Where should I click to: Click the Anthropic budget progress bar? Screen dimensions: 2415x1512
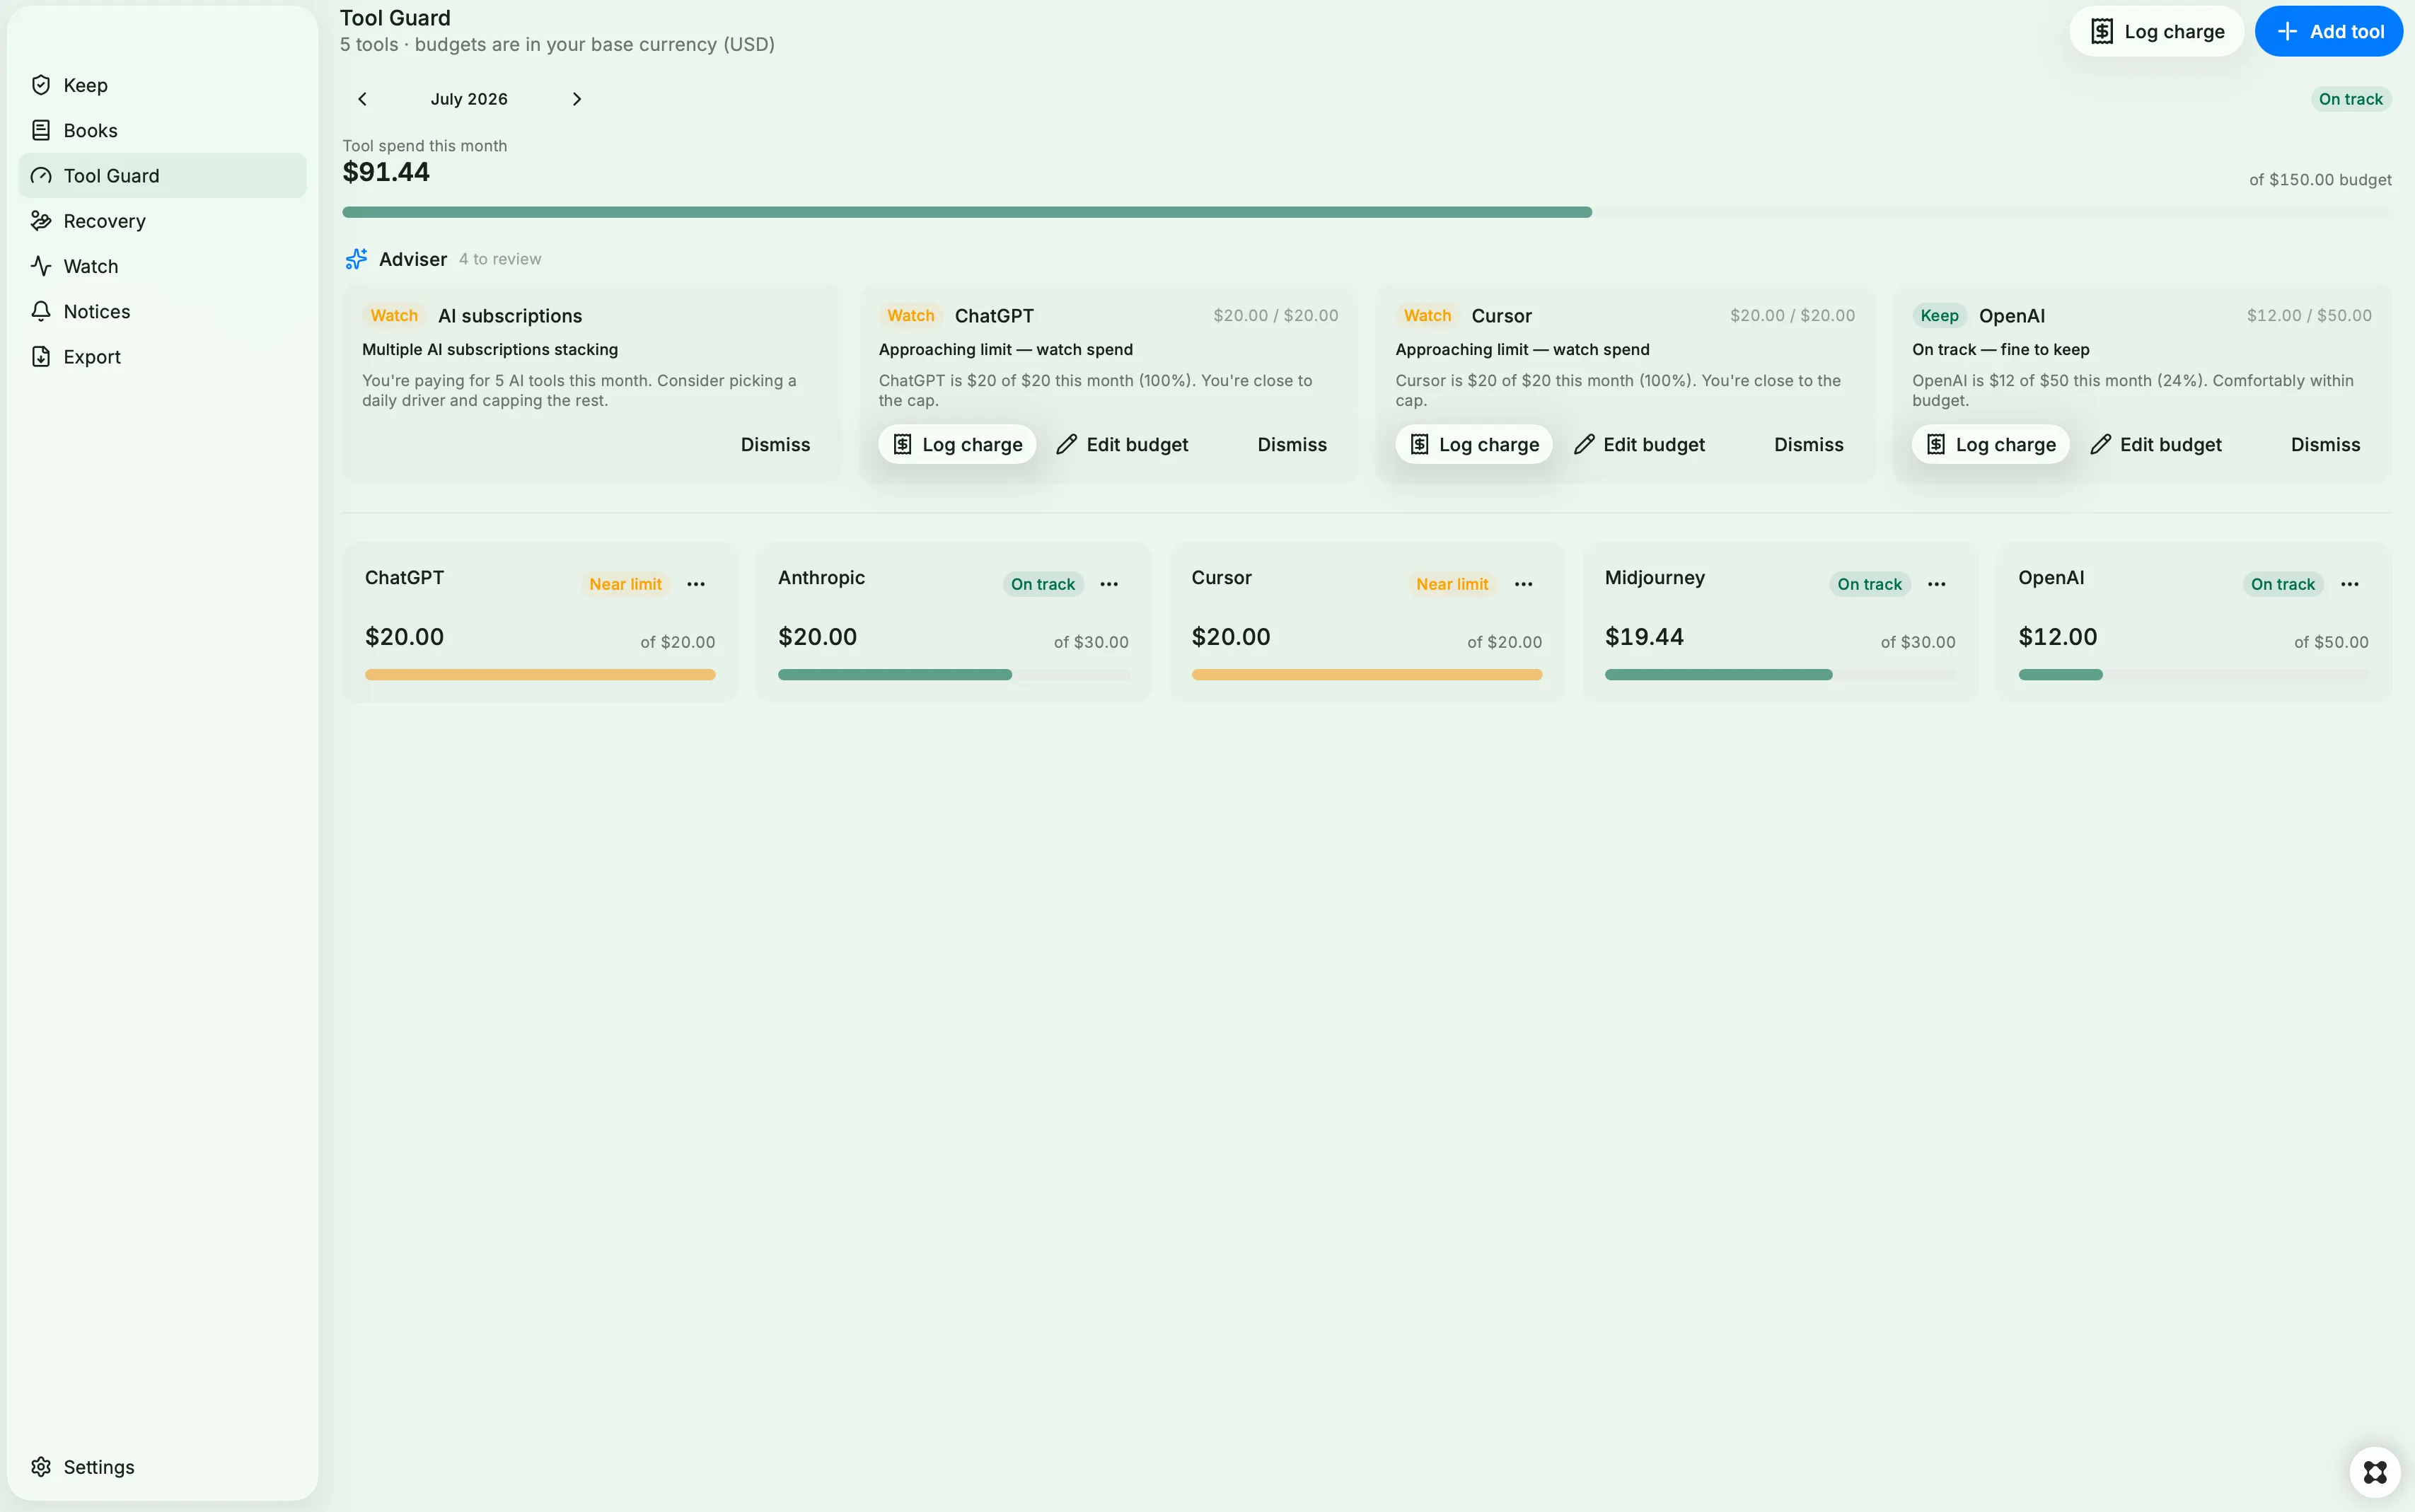click(953, 675)
